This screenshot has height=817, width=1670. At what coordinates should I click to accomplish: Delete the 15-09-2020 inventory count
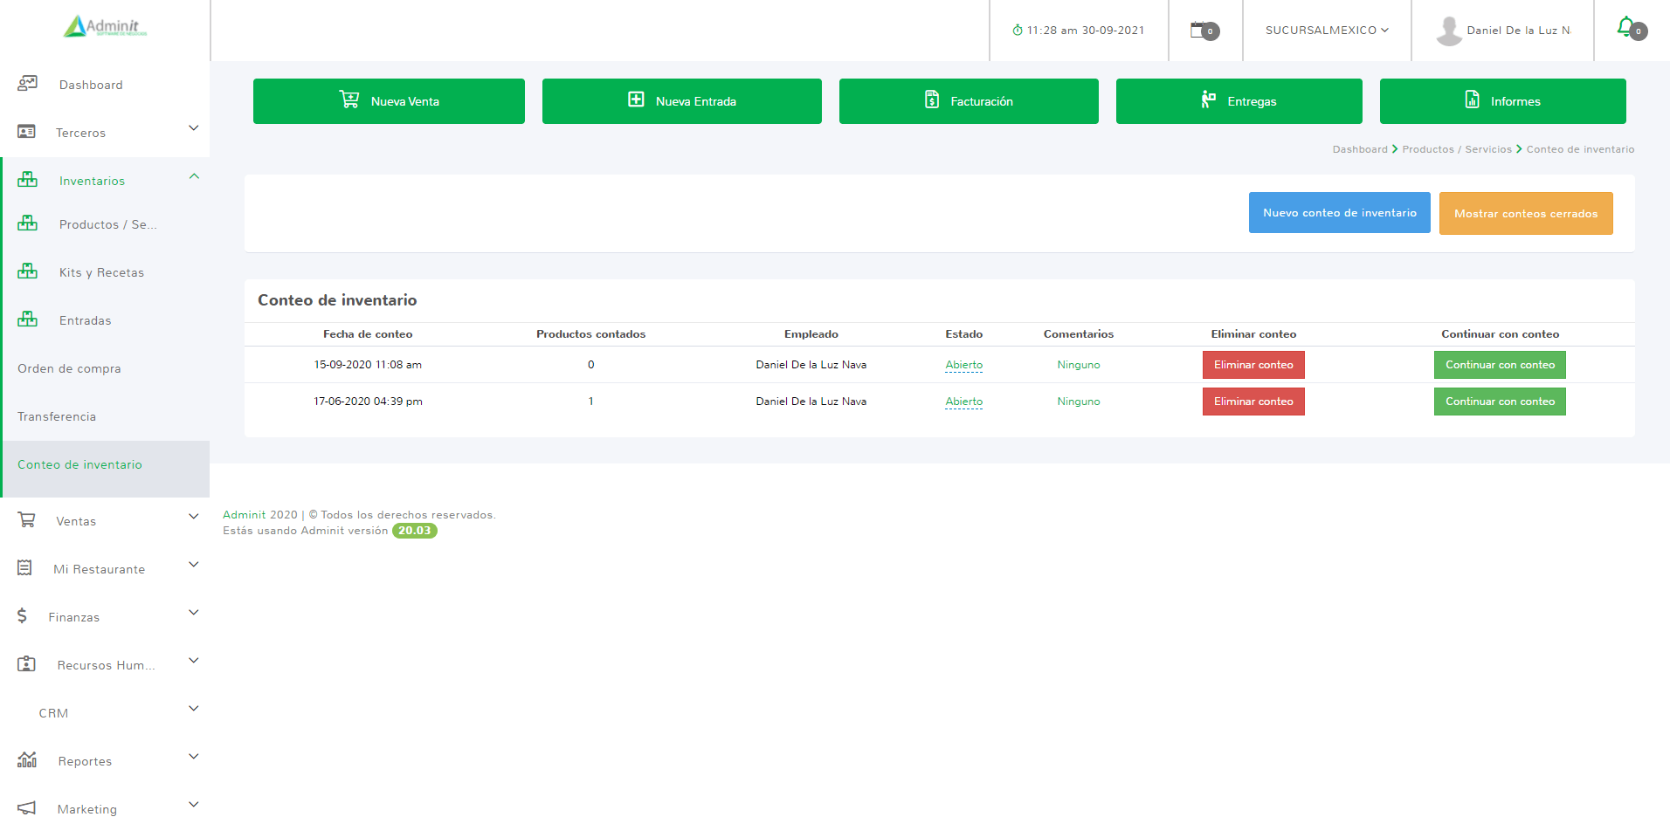tap(1252, 365)
